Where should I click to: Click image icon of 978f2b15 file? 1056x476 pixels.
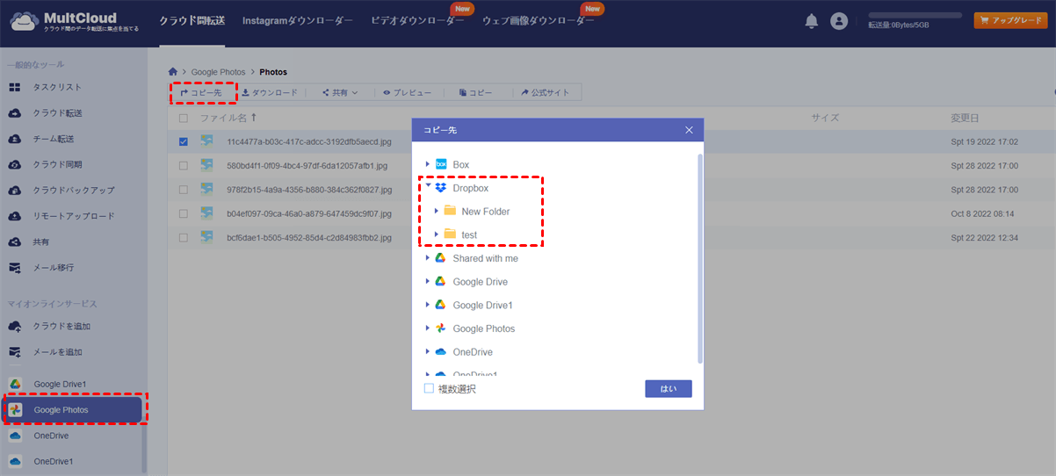(x=207, y=189)
